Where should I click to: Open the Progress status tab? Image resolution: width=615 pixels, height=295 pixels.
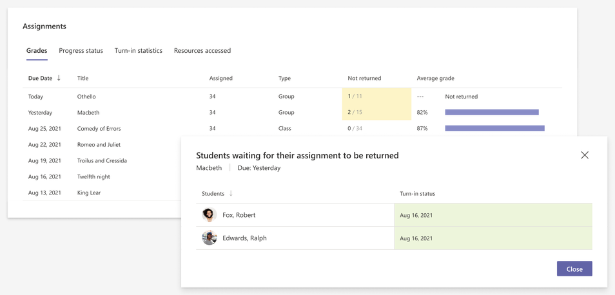81,51
